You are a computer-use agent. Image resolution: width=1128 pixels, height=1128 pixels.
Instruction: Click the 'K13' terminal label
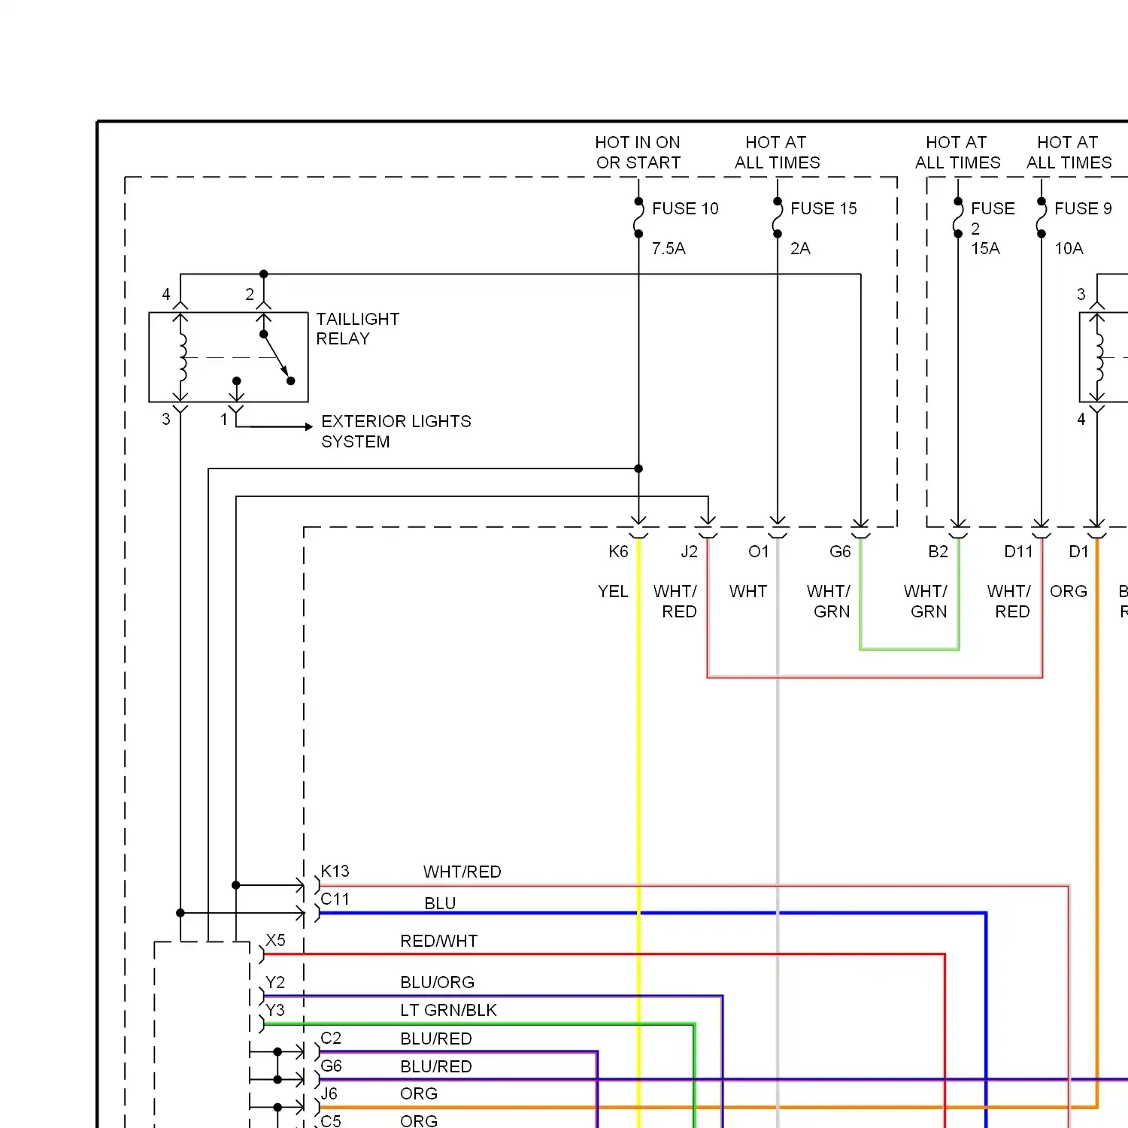335,871
